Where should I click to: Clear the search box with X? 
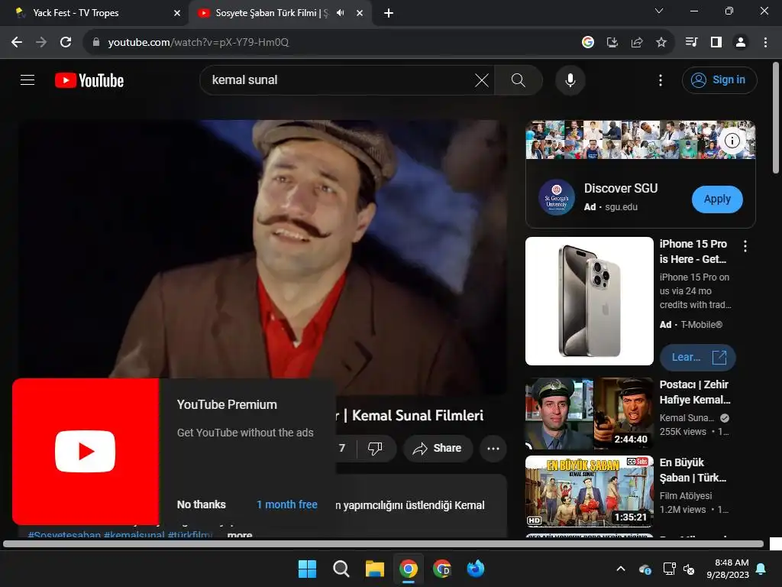481,79
